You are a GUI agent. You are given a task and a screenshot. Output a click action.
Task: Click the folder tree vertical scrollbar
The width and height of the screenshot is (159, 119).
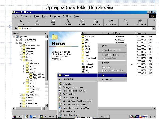tap(46, 66)
